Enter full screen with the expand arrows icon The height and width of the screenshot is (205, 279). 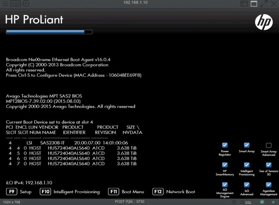[264, 4]
